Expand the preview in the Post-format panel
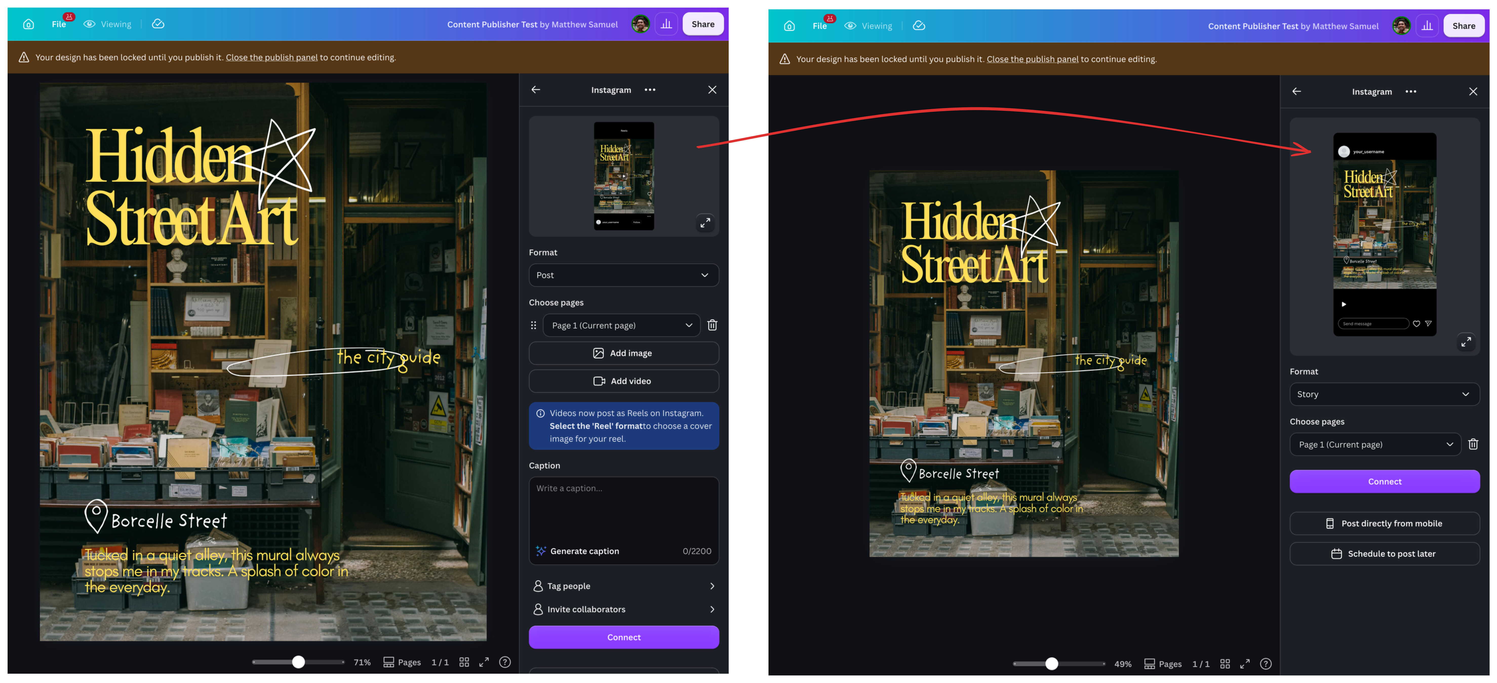This screenshot has width=1497, height=683. [x=705, y=222]
